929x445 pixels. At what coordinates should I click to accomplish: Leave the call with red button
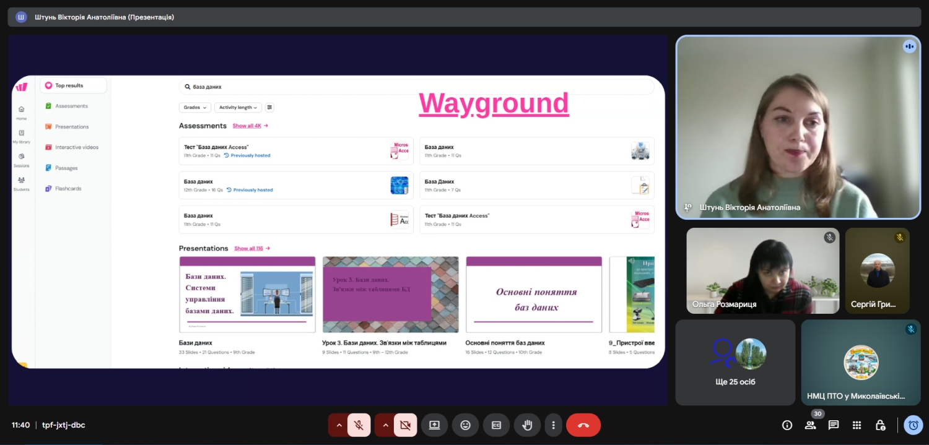(583, 425)
